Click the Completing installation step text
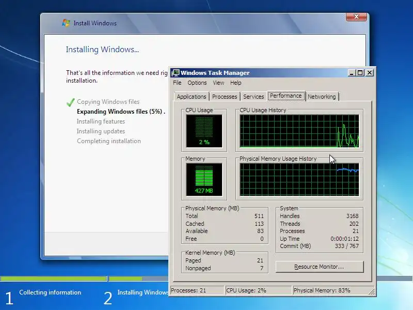This screenshot has height=310, width=413. point(109,141)
